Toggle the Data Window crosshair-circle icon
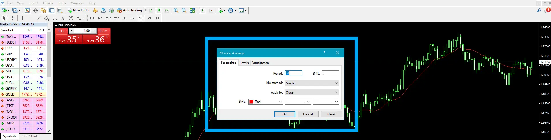This screenshot has height=140, width=551. (x=36, y=10)
